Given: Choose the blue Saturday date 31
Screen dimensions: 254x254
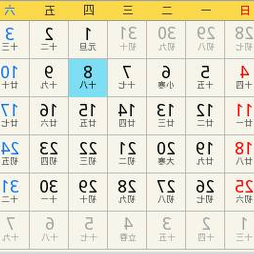Looking at the screenshot, I should [x=14, y=192].
